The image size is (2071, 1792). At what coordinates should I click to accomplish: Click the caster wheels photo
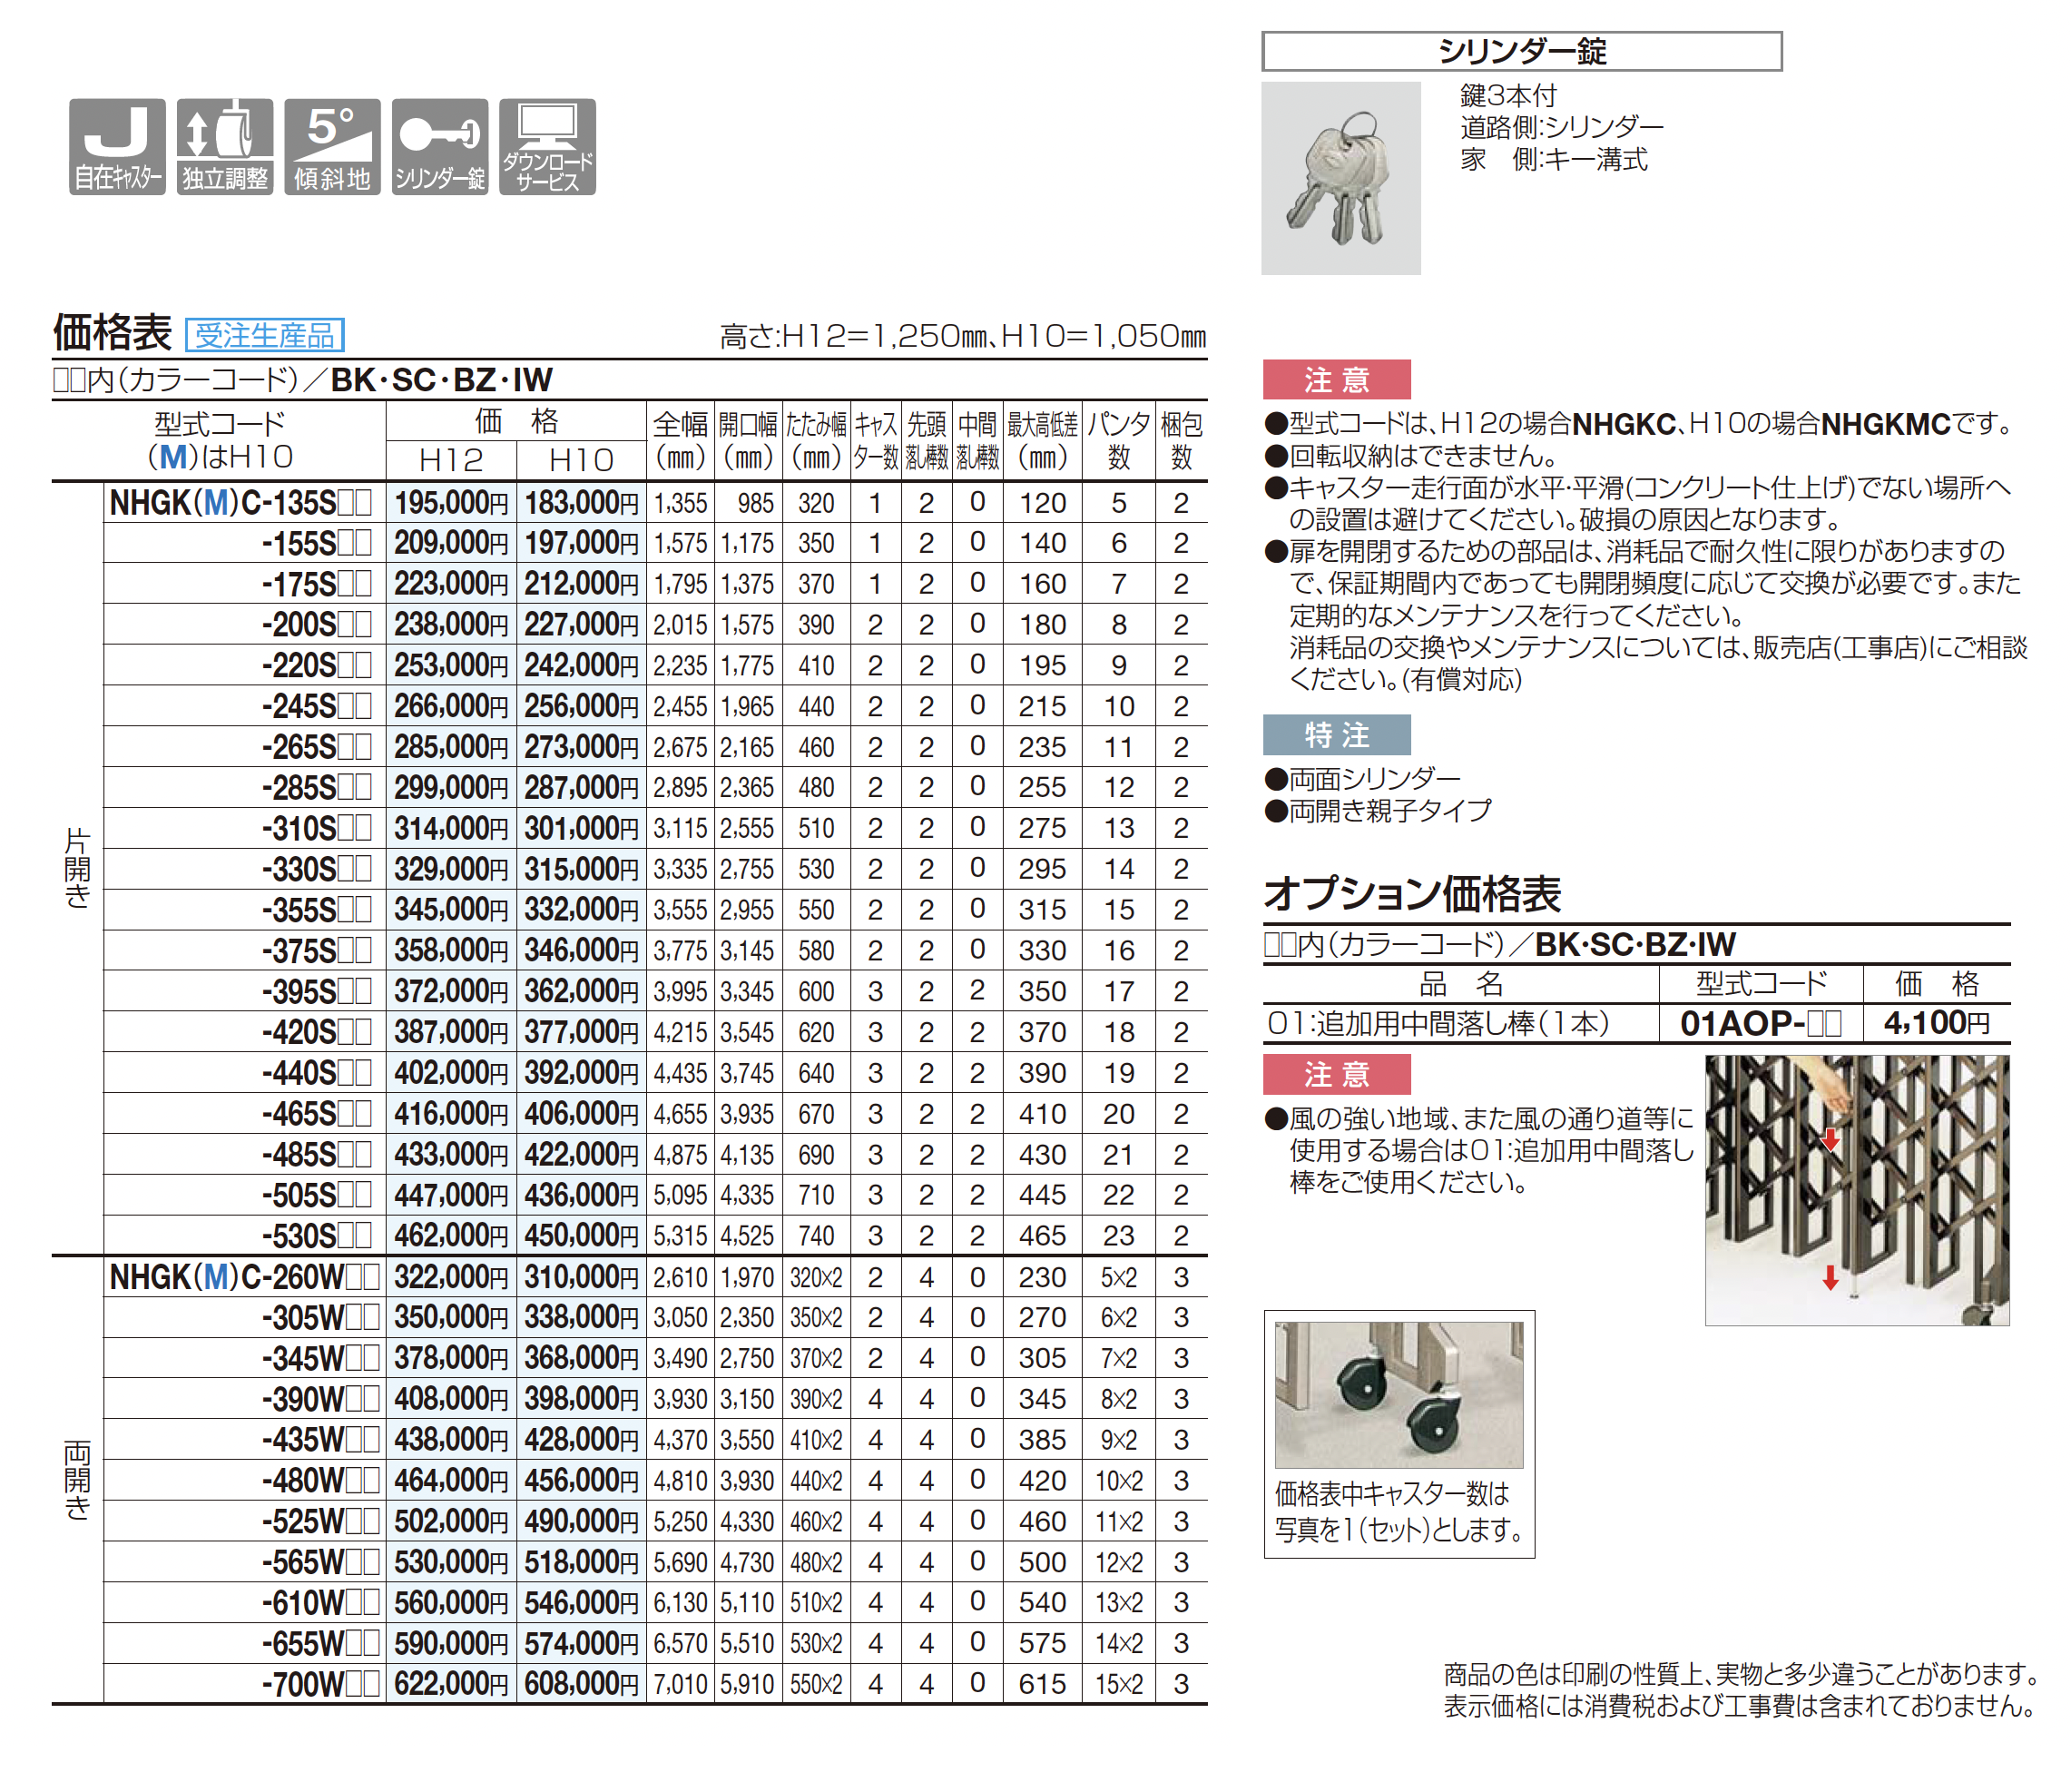click(x=1399, y=1394)
